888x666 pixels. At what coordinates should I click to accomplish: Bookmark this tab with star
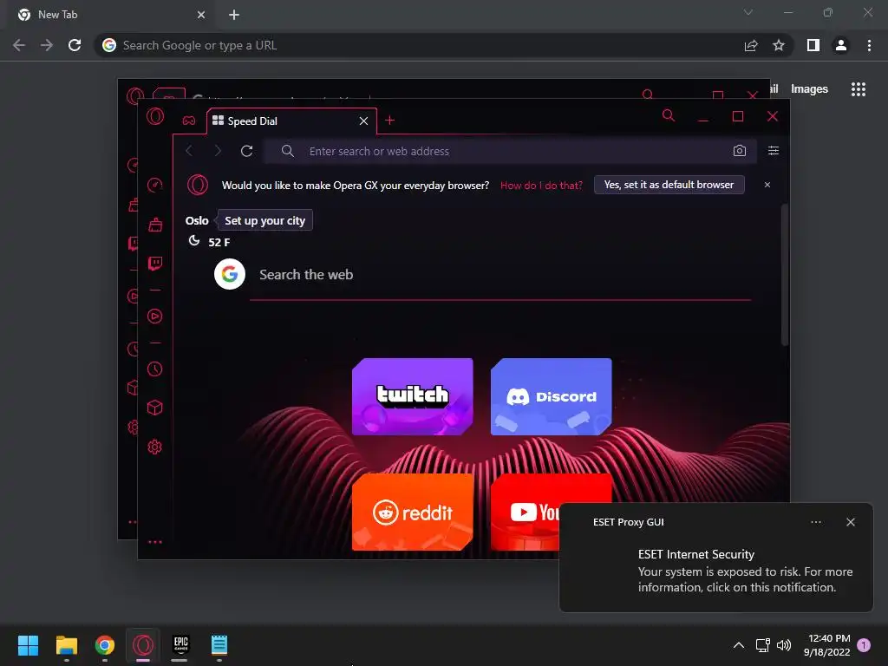point(779,45)
